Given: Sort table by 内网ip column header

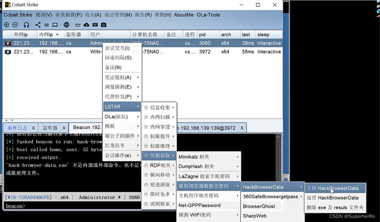Looking at the screenshot, I should (50, 35).
